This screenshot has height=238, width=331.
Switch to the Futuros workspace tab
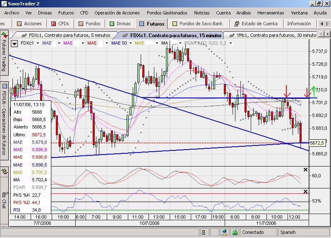(151, 24)
